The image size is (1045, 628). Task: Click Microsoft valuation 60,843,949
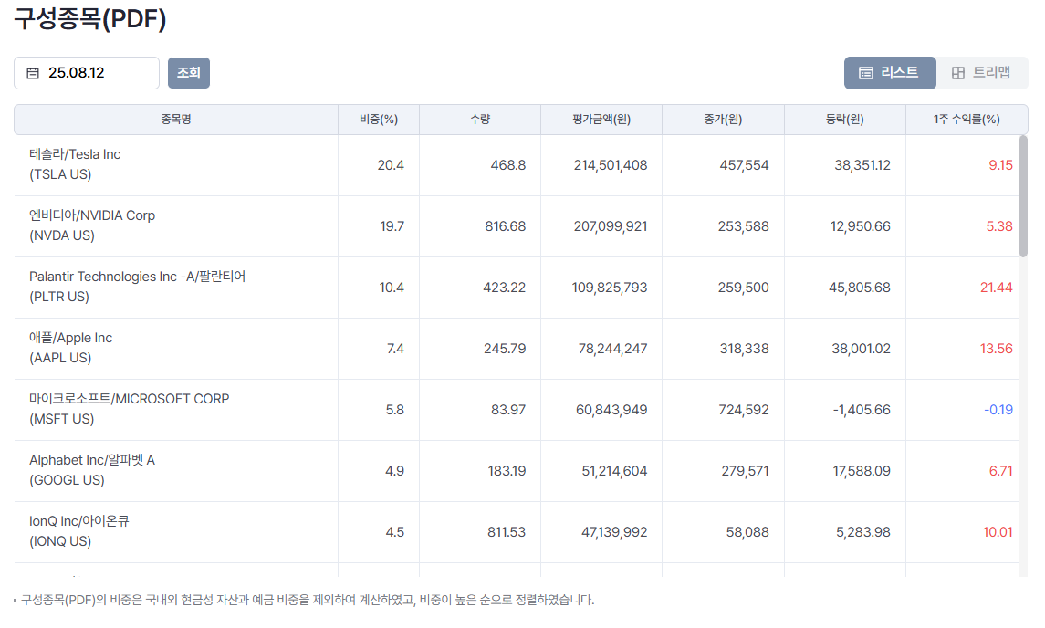coord(611,410)
